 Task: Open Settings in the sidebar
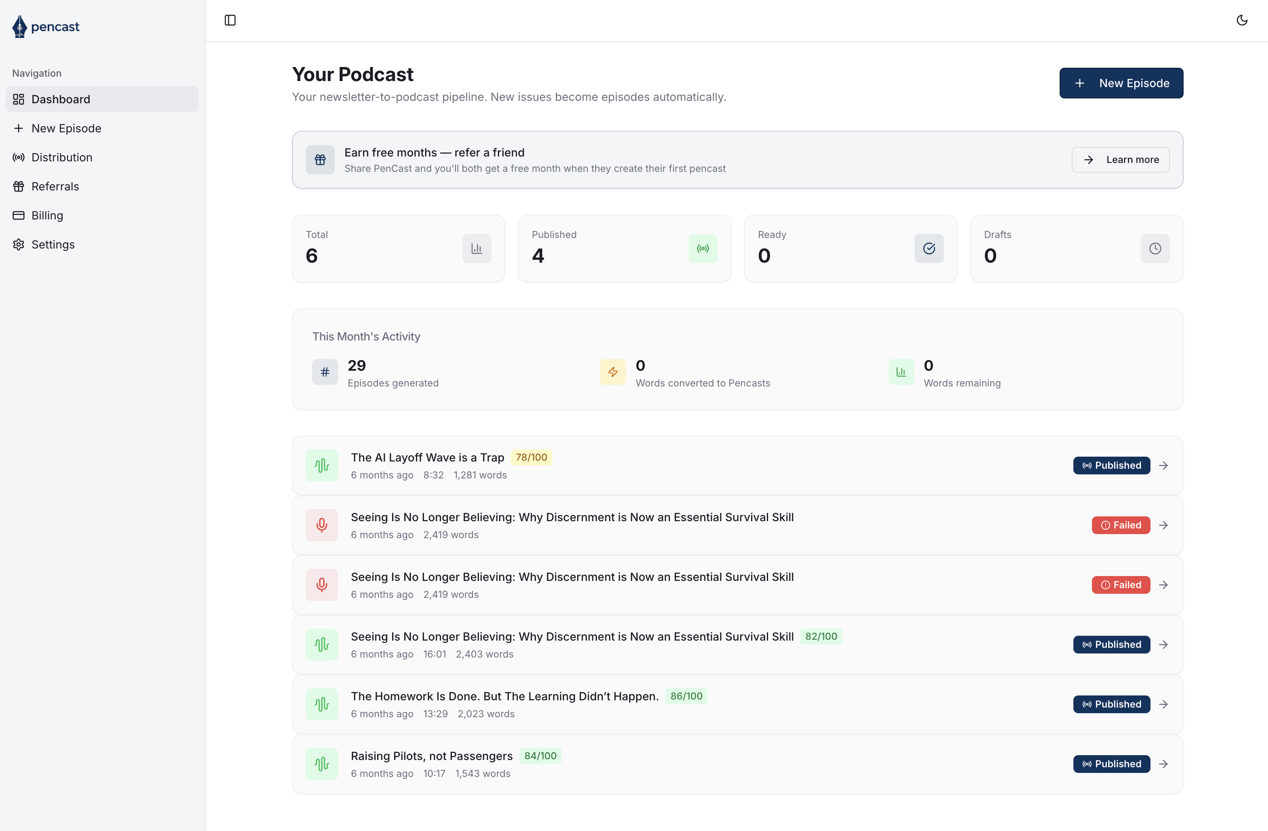(102, 244)
